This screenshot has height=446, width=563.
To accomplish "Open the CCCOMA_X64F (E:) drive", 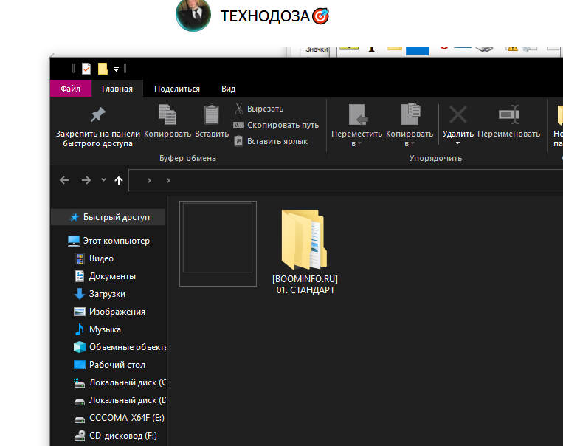I will click(x=120, y=418).
